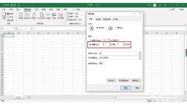
Task: Switch to the 插入 (Insert) ribbon tab
Action: tap(18, 10)
